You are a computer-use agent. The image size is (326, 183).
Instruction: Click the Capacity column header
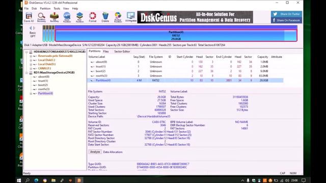pyautogui.click(x=262, y=57)
